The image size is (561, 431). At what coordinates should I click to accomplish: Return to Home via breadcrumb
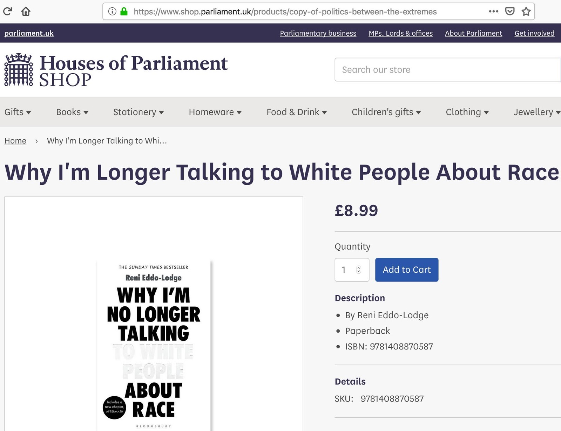tap(15, 141)
